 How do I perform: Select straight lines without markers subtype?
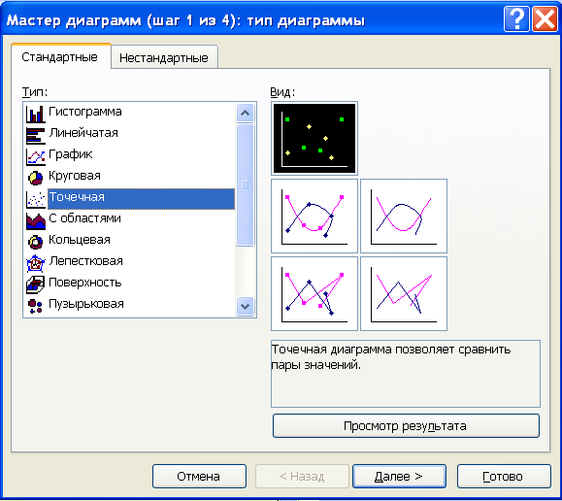click(x=404, y=293)
